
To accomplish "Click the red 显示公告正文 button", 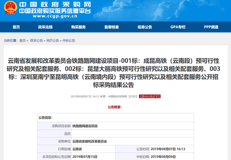I will [150, 97].
